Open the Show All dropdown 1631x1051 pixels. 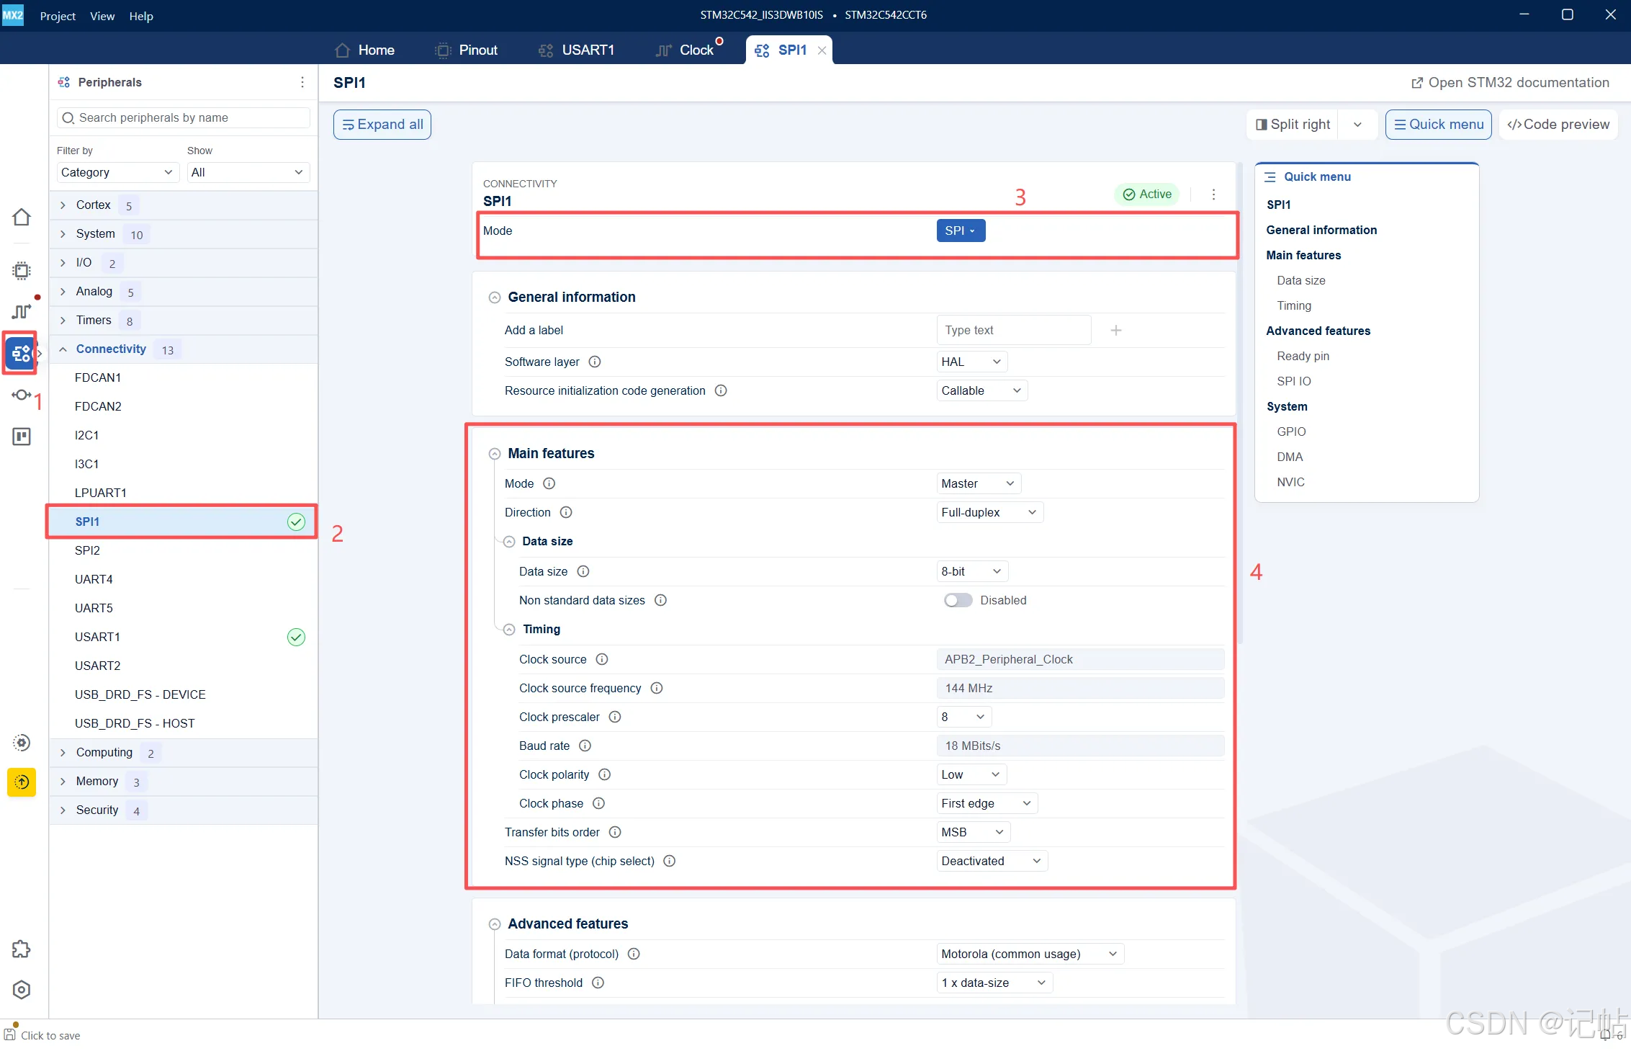point(248,172)
